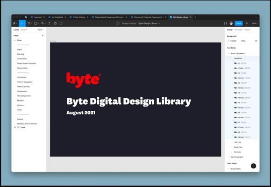271x187 pixels.
Task: Click the Cover frame icon in layers
Action: [x=18, y=127]
